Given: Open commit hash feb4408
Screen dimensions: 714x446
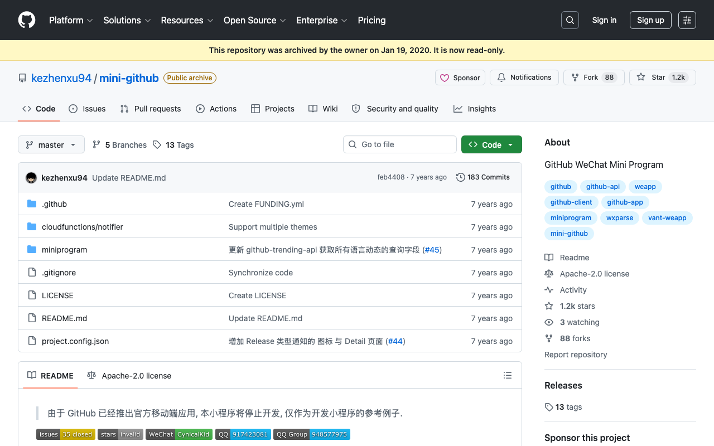Looking at the screenshot, I should pyautogui.click(x=391, y=177).
